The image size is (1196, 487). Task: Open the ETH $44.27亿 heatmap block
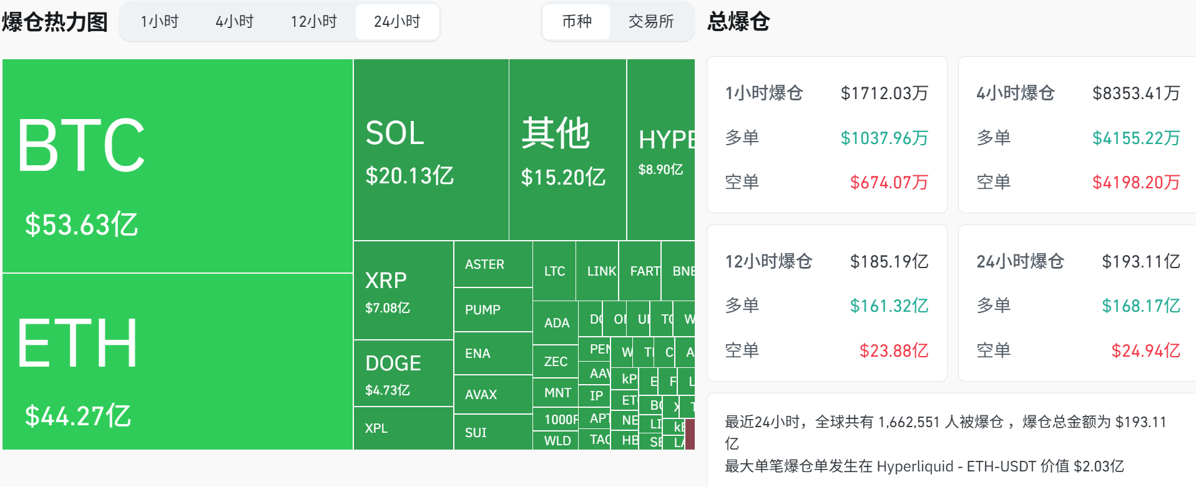tap(177, 362)
